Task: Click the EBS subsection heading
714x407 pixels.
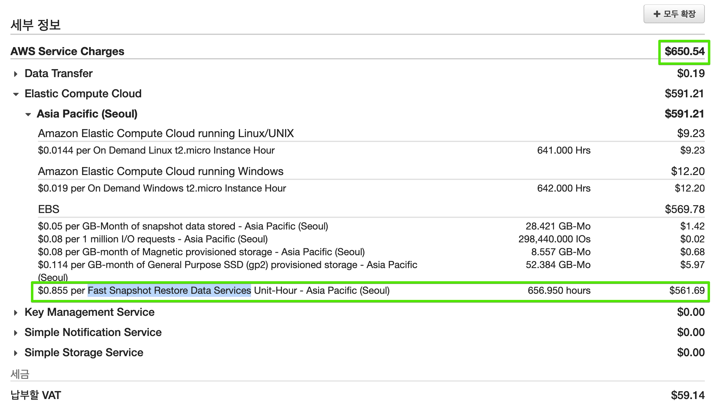Action: [48, 209]
